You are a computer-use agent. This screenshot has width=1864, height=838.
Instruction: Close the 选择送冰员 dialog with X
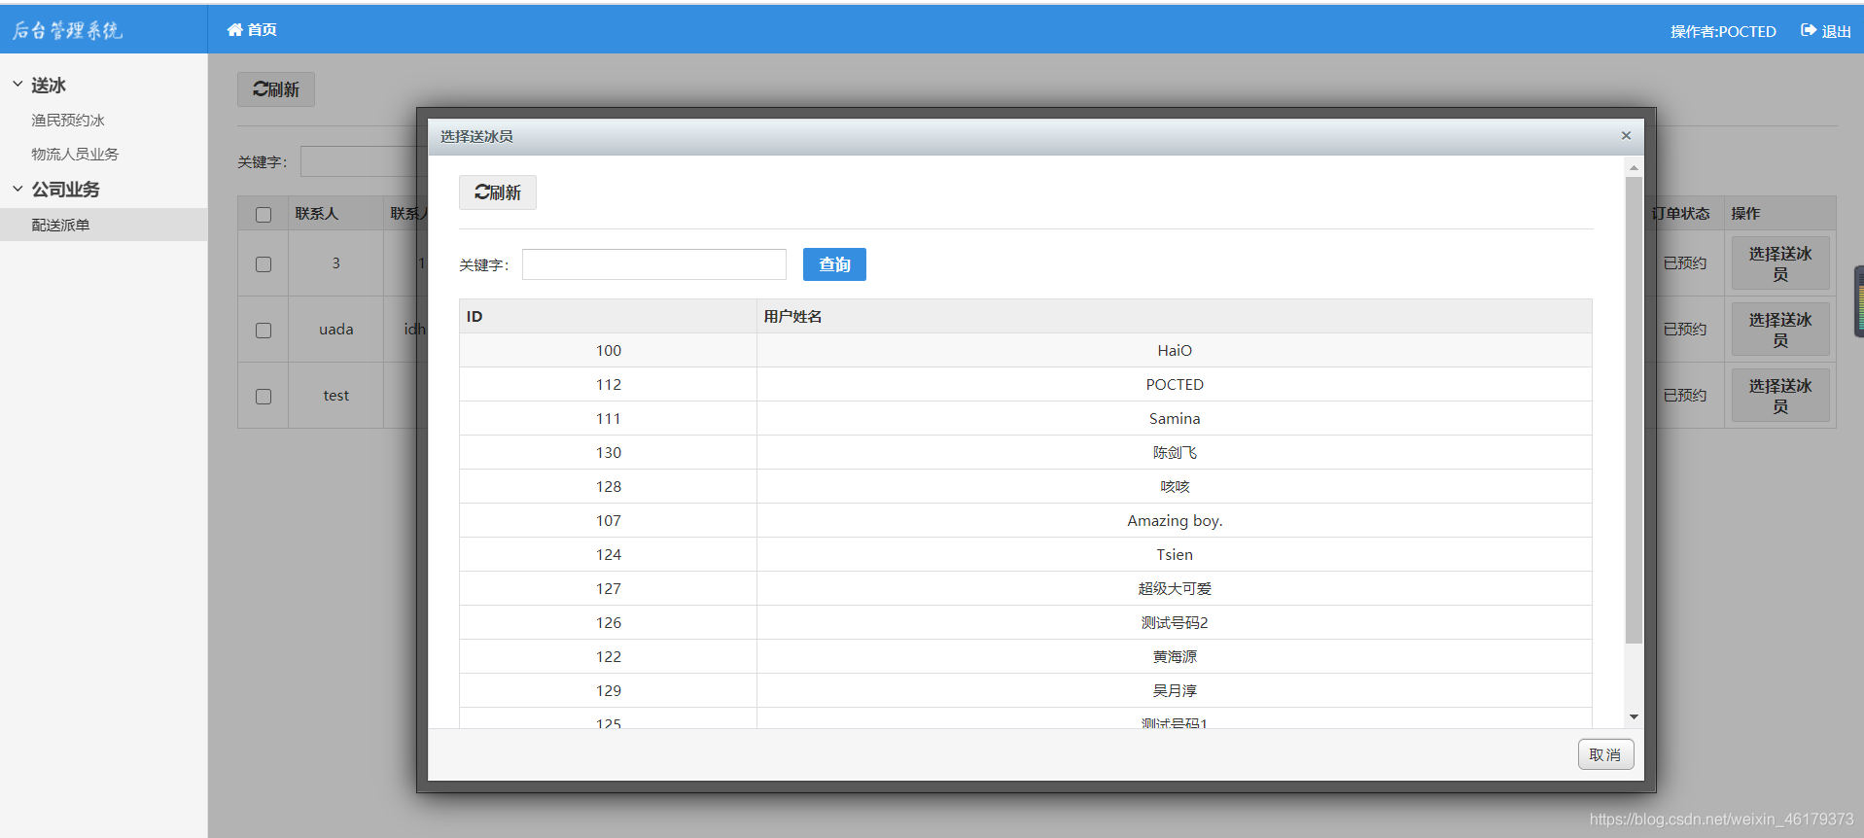tap(1626, 135)
